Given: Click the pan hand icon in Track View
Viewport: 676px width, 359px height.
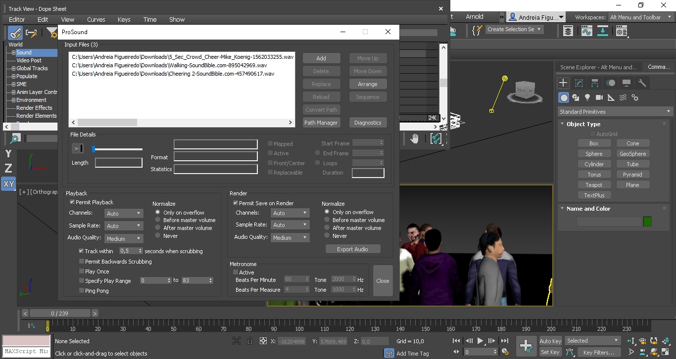Looking at the screenshot, I should pyautogui.click(x=415, y=139).
